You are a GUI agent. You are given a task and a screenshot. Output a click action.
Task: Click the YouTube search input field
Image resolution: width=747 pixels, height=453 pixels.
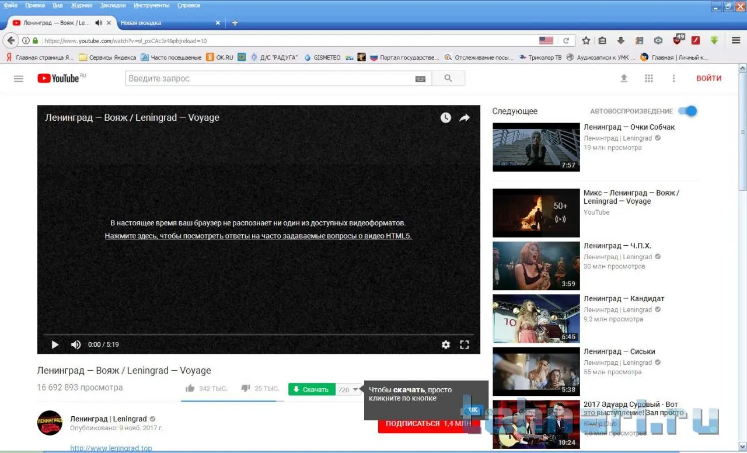[x=270, y=78]
